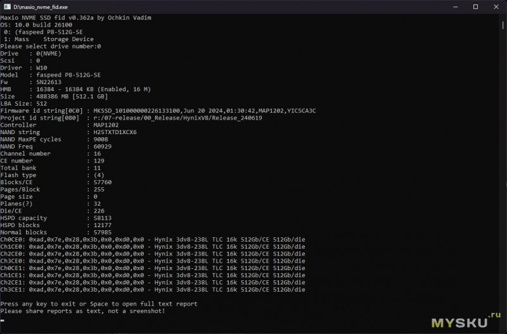This screenshot has height=334, width=507.
Task: Click the vertical scrollbar thumb
Action: tap(503, 25)
